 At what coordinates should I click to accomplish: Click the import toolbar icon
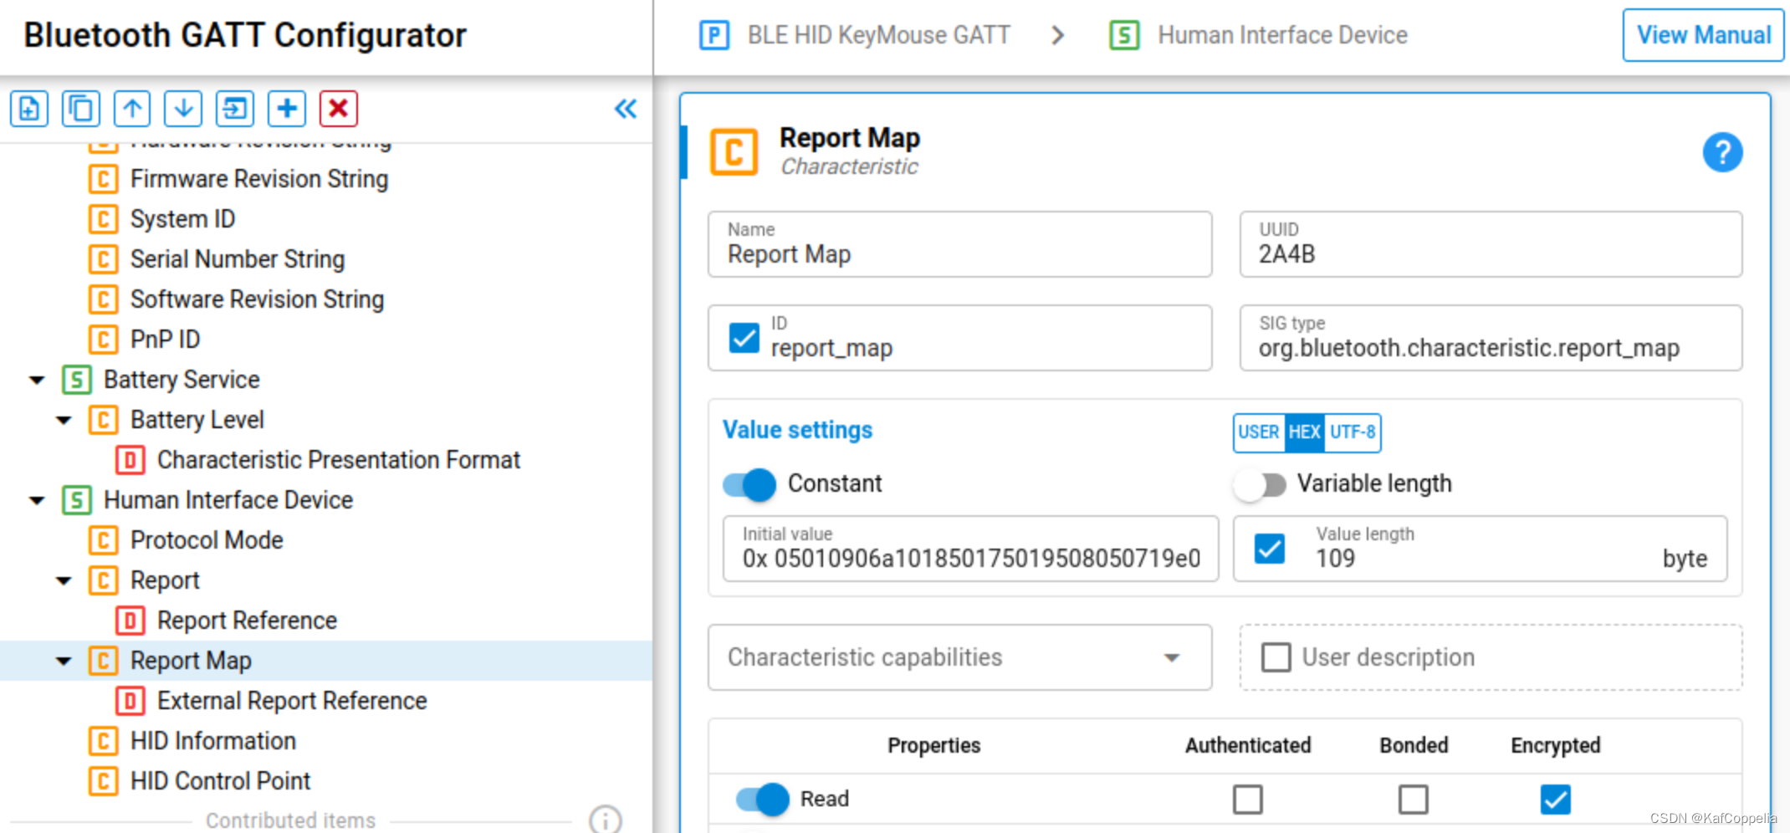pos(235,109)
